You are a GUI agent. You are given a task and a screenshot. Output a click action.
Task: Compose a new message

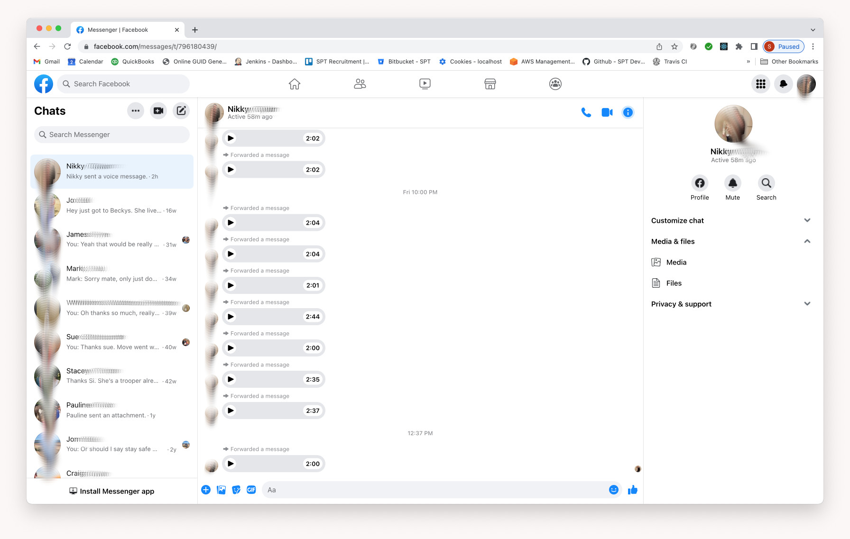(x=181, y=111)
